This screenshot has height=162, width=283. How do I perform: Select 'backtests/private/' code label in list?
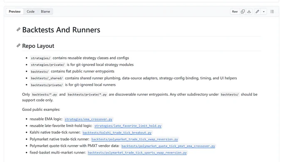[47, 85]
